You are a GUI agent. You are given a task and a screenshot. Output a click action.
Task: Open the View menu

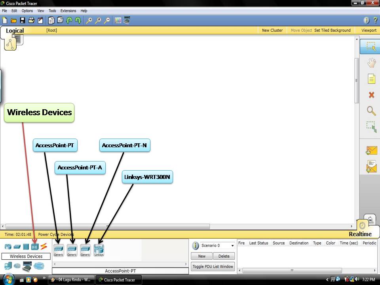pos(41,11)
